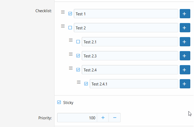Uncheck the Test 1 checklist item
This screenshot has height=127, width=194.
pyautogui.click(x=70, y=13)
